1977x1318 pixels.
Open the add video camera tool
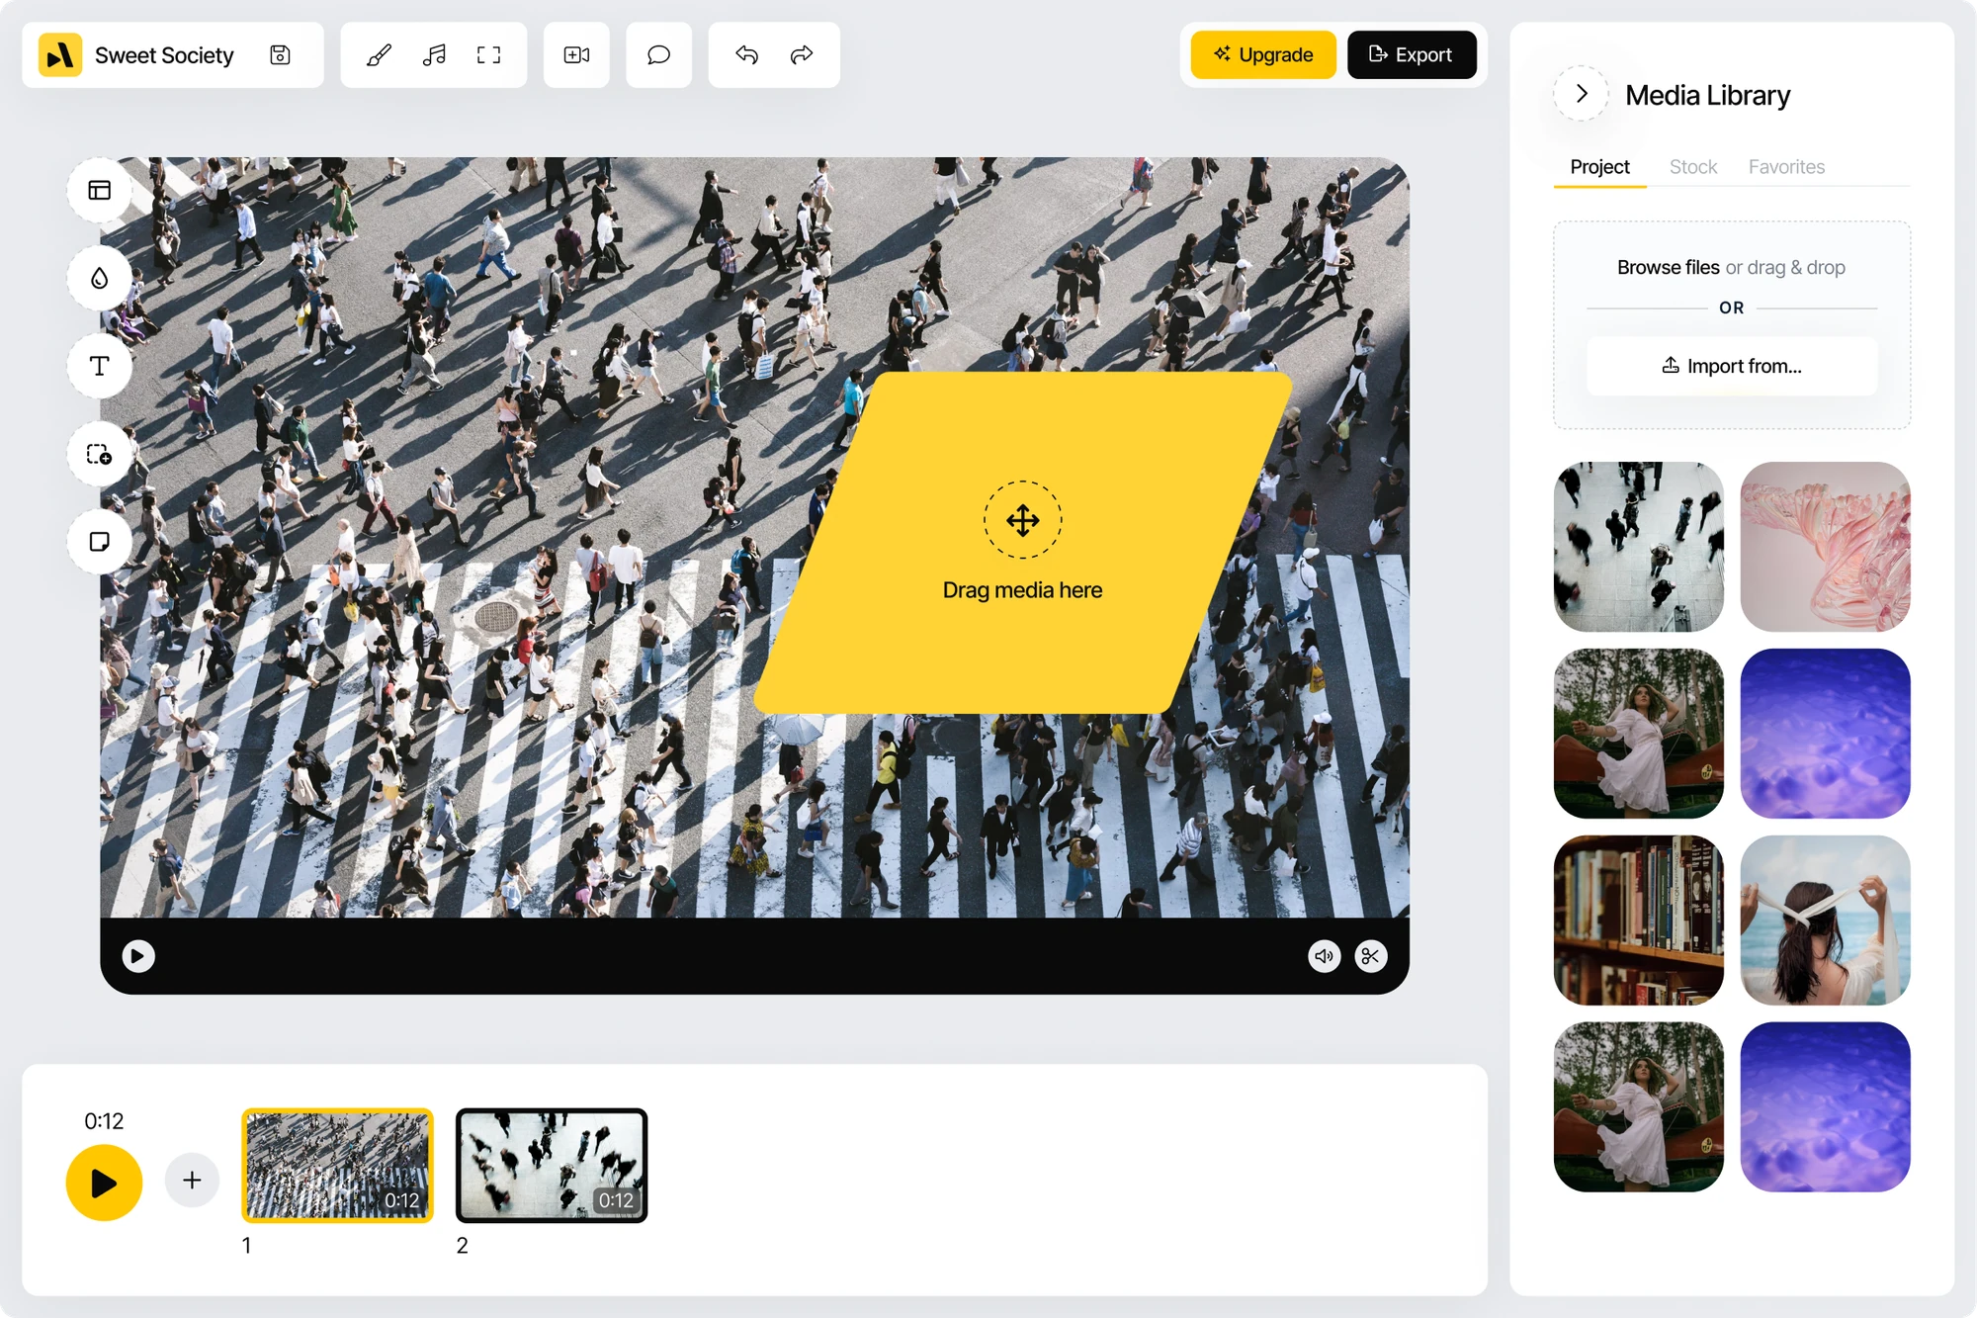tap(576, 55)
